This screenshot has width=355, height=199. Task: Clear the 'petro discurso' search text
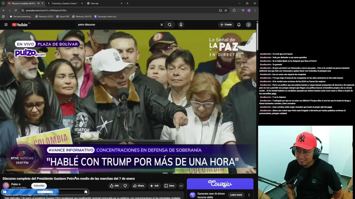click(162, 25)
